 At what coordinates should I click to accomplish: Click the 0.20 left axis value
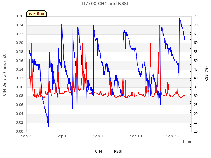coord(20,43)
